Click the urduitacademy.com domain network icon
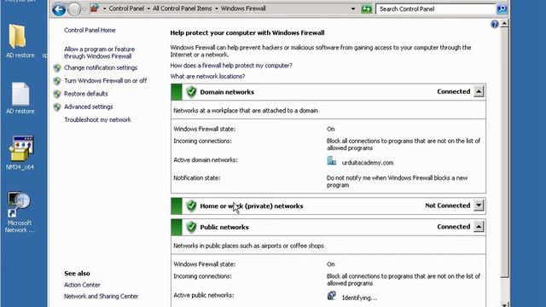This screenshot has width=546, height=307. (x=332, y=161)
